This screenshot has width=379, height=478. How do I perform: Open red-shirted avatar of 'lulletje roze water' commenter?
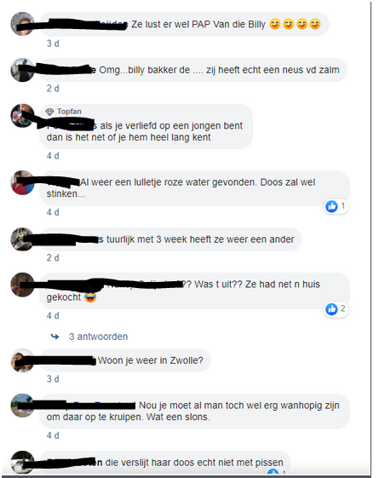click(x=22, y=182)
